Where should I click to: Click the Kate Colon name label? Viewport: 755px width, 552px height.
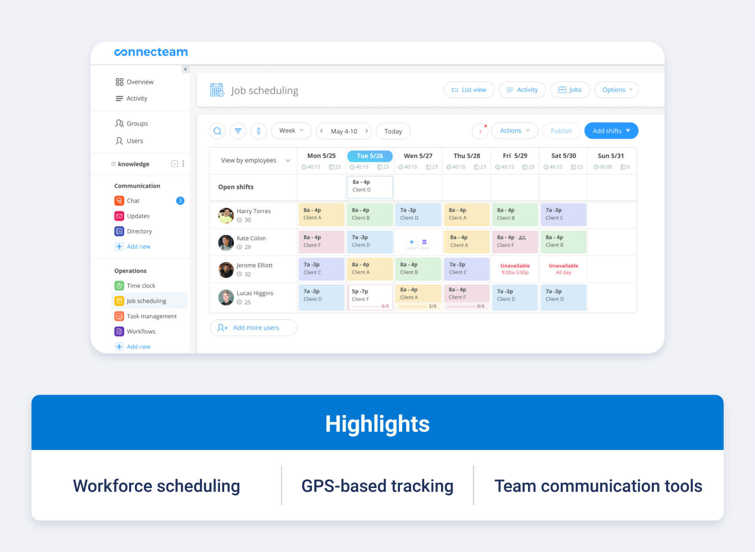(x=251, y=238)
